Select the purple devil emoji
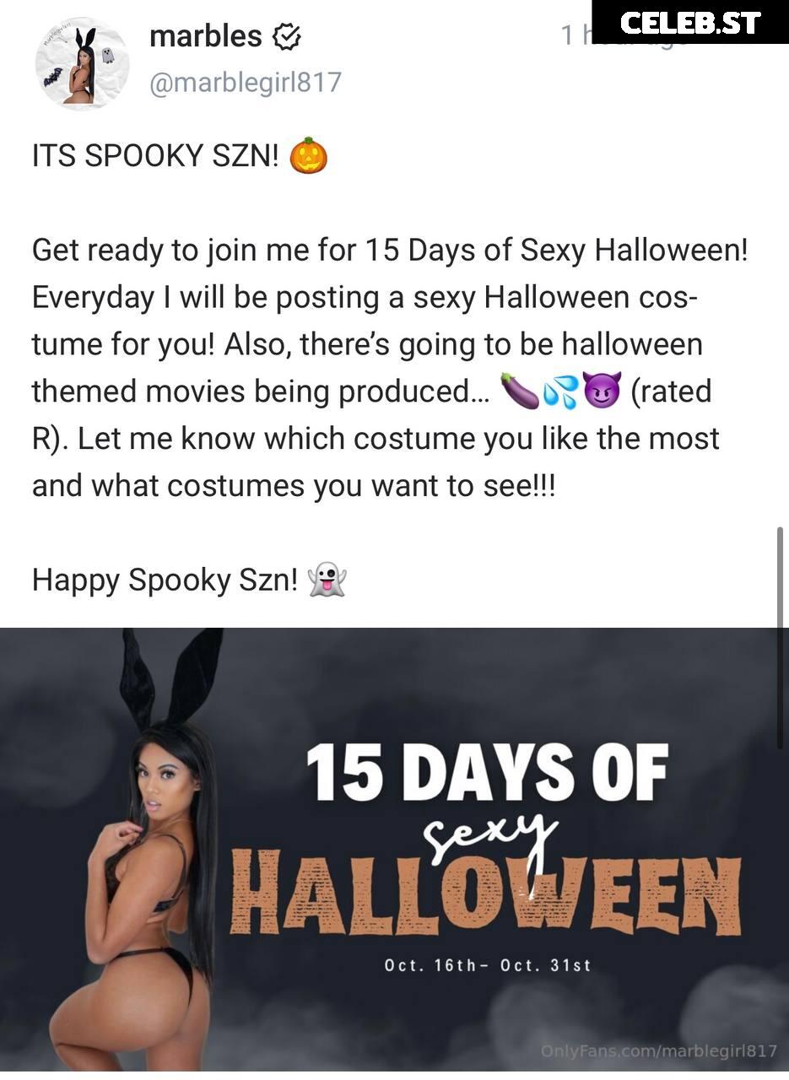 (602, 391)
